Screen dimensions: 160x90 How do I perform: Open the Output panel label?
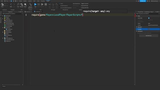[x=4, y=86]
